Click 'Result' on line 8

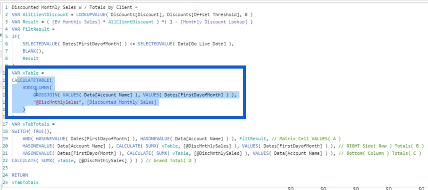point(30,58)
